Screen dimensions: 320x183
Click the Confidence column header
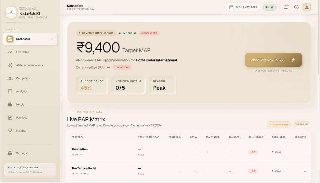coord(255,137)
